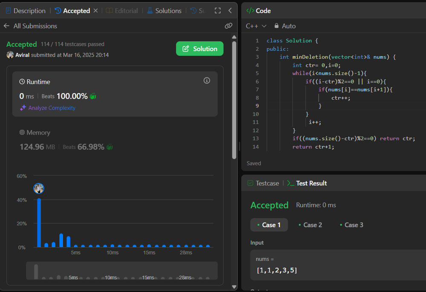Viewport: 426px width, 292px height.
Task: Open the Editorial tab
Action: [122, 11]
